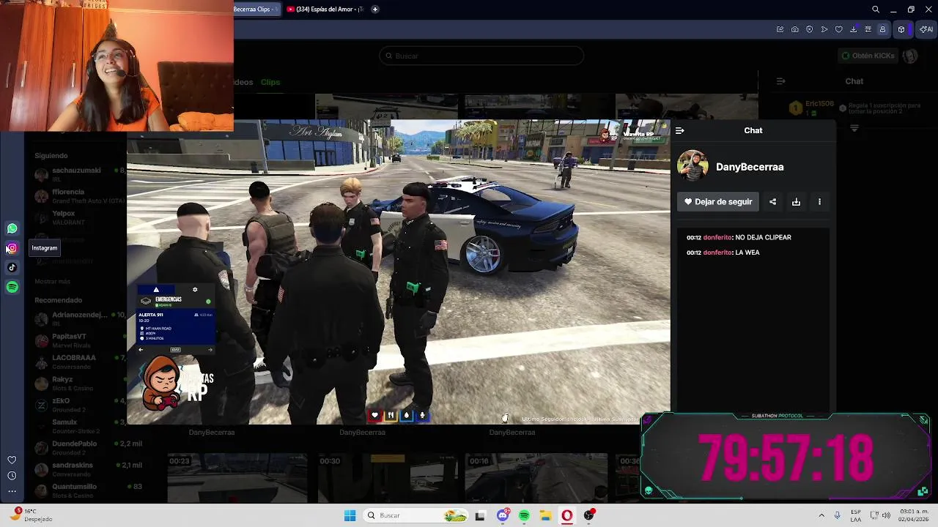Open Windows Start menu
Image resolution: width=938 pixels, height=527 pixels.
click(350, 515)
